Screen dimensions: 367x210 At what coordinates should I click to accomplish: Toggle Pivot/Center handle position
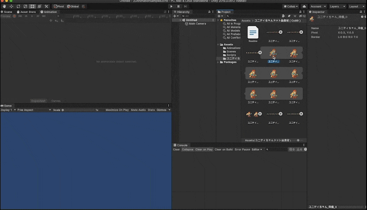(59, 6)
